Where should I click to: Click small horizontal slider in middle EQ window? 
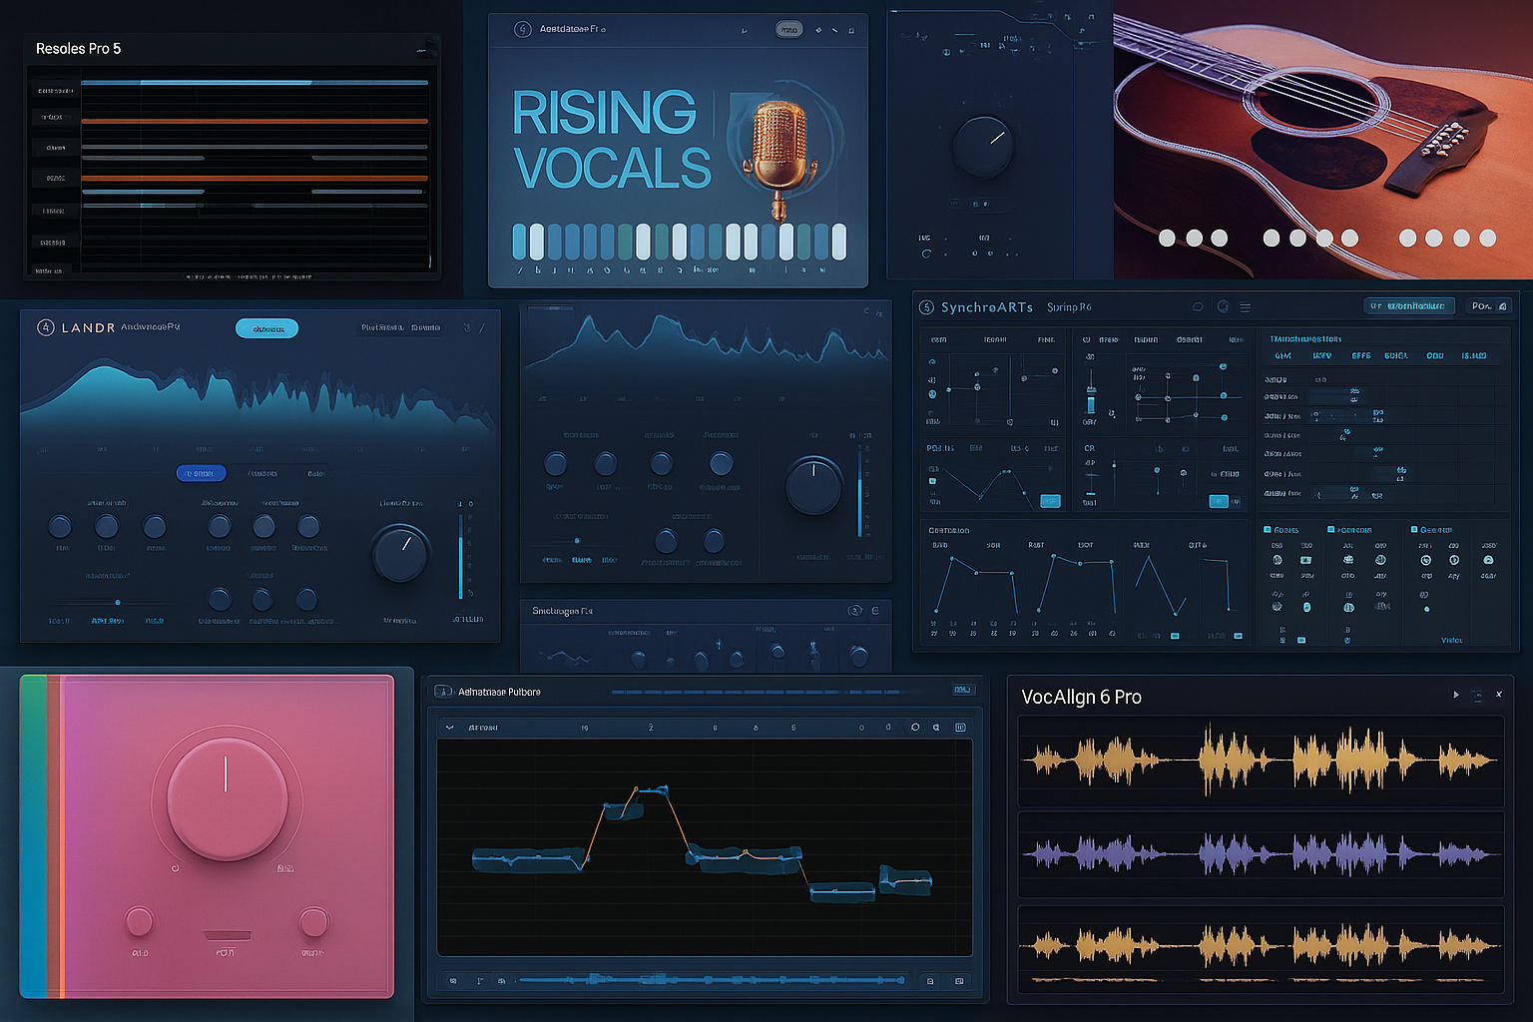point(576,541)
